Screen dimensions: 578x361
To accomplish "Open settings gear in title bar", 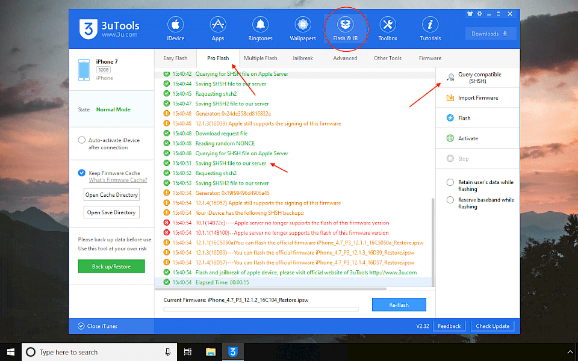I will (479, 14).
